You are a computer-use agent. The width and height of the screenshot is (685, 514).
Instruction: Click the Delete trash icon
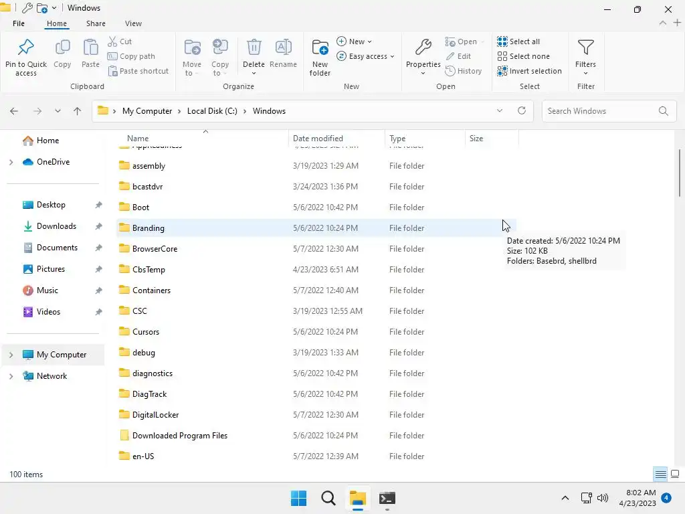[x=254, y=48]
